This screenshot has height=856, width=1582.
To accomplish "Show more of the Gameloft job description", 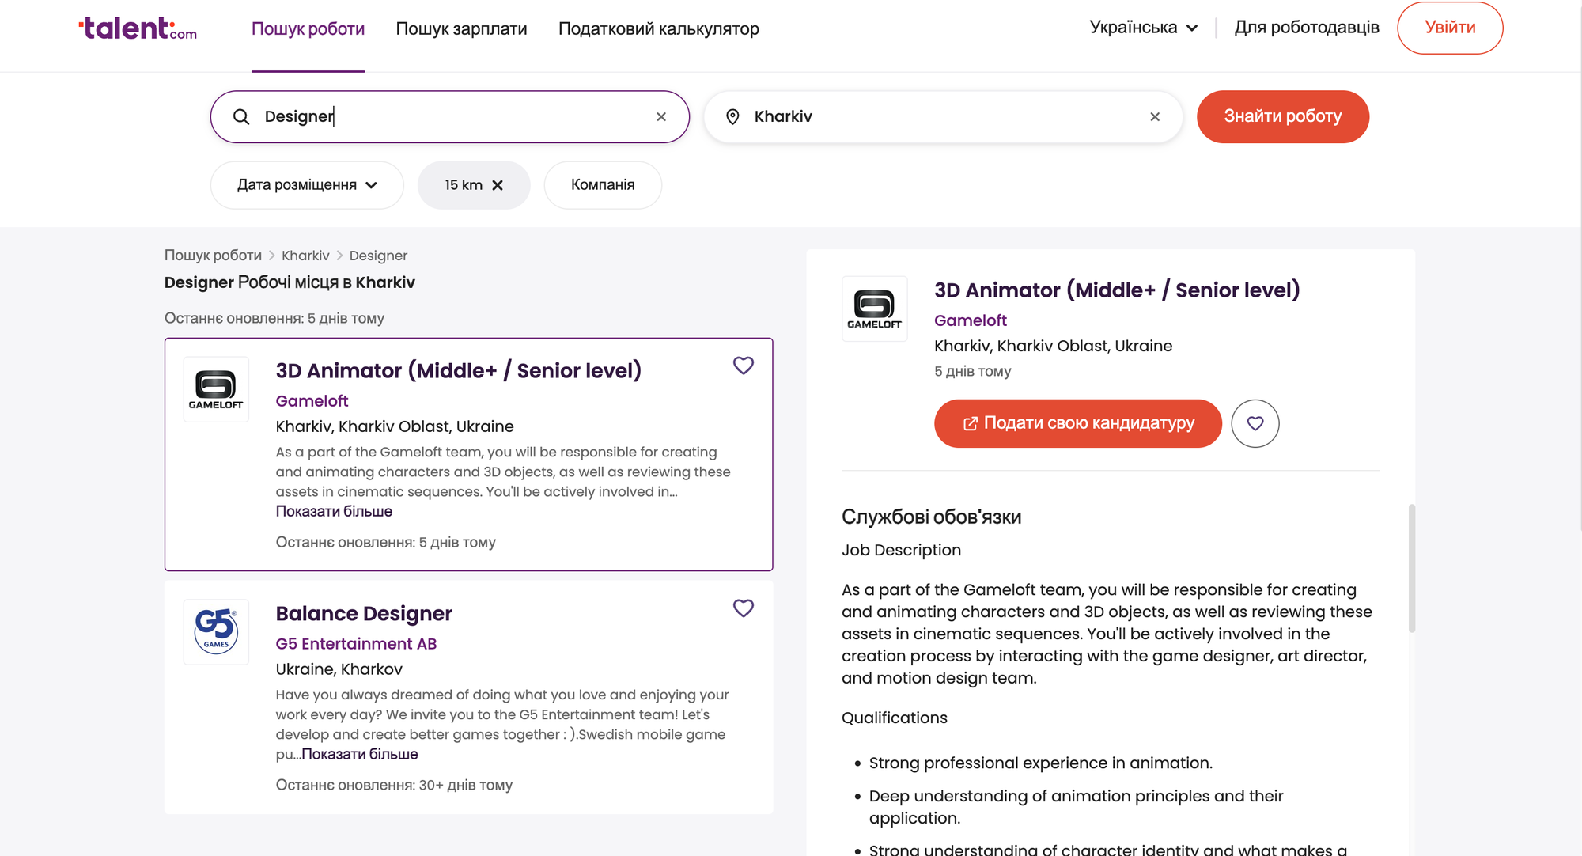I will tap(334, 511).
